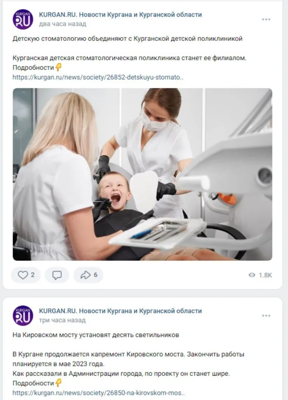This screenshot has width=288, height=400.
Task: Follow the kurgan.ru 26852-detskuyu-stomato link
Action: 98,77
